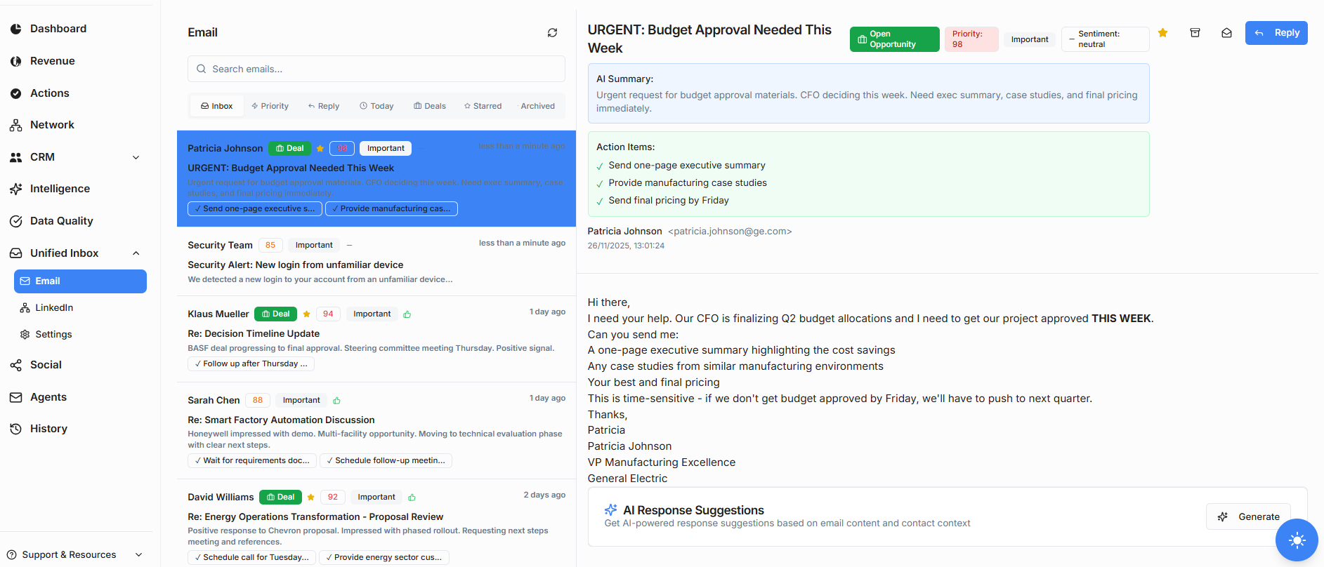Click the thumbs-up icon on Klaus Mueller email
1324x567 pixels.
point(407,314)
